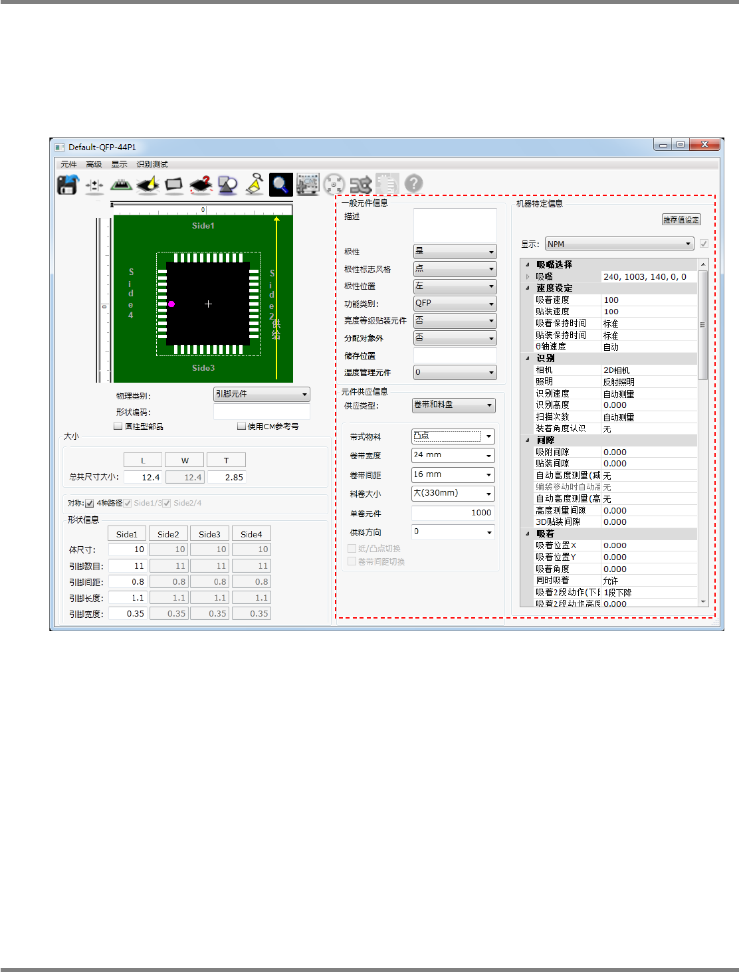Toggle the Side1/3 symmetry checkbox
The width and height of the screenshot is (739, 972).
pos(128,504)
